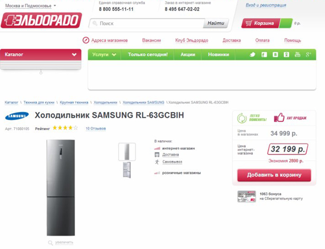Open the 10 Отзывов reviews link
325x249 pixels.
(96, 129)
